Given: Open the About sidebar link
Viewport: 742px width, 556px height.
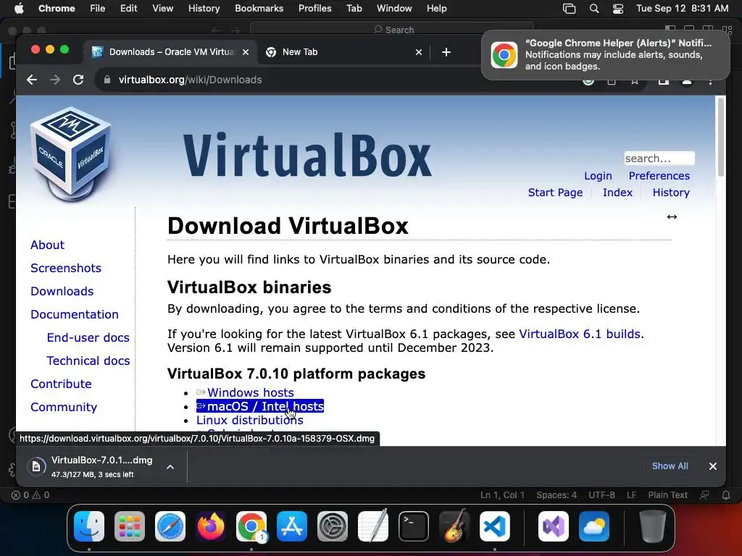Looking at the screenshot, I should pos(47,245).
